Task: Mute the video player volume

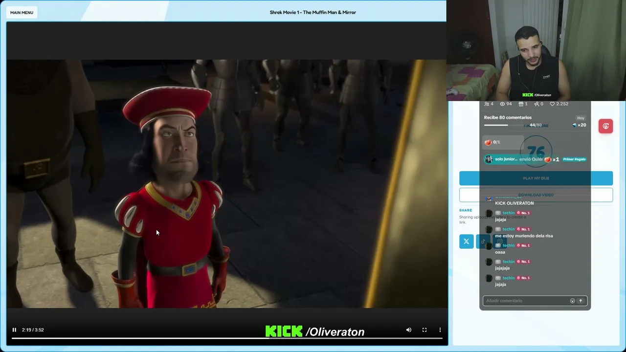Action: pyautogui.click(x=409, y=330)
